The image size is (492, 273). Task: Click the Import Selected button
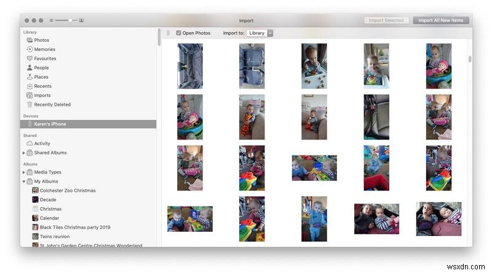(x=386, y=20)
